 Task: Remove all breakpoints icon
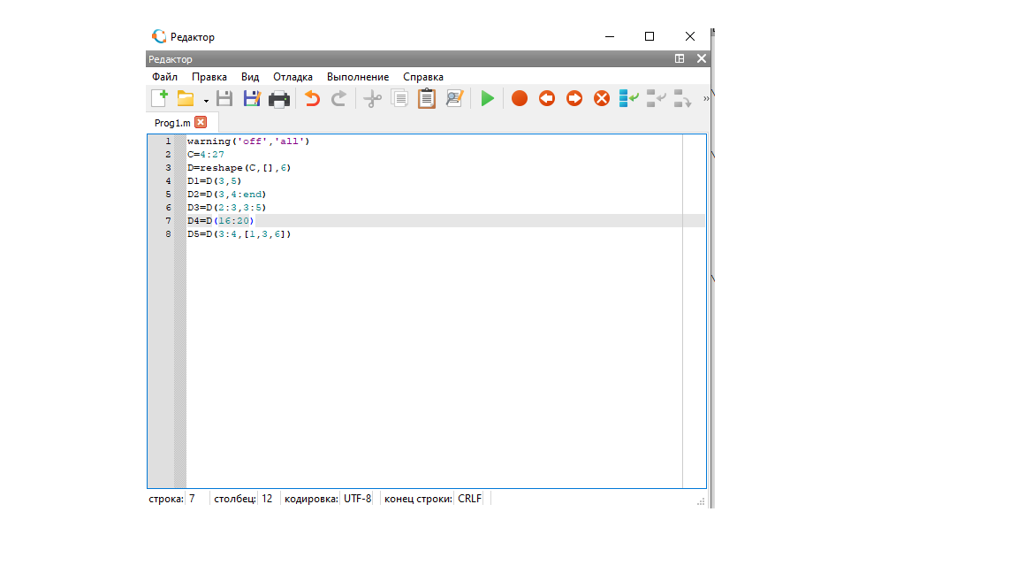602,98
